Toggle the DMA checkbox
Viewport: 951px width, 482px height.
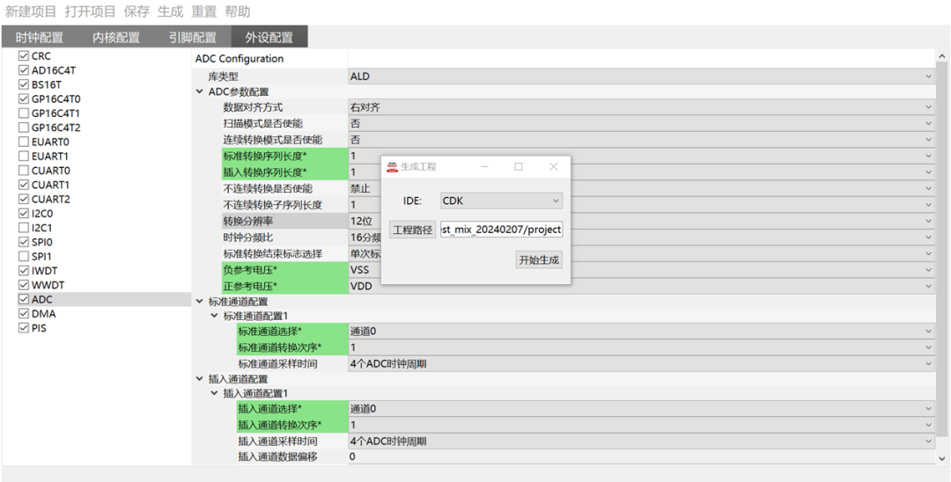pos(24,314)
